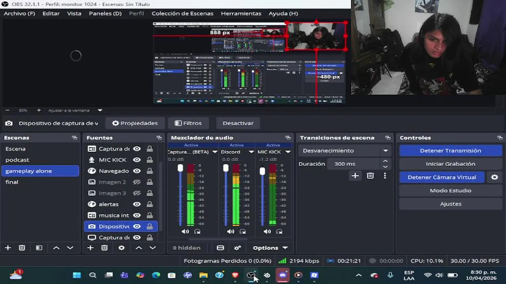506x284 pixels.
Task: Undock the Mezclador de audio panel
Action: (288, 138)
